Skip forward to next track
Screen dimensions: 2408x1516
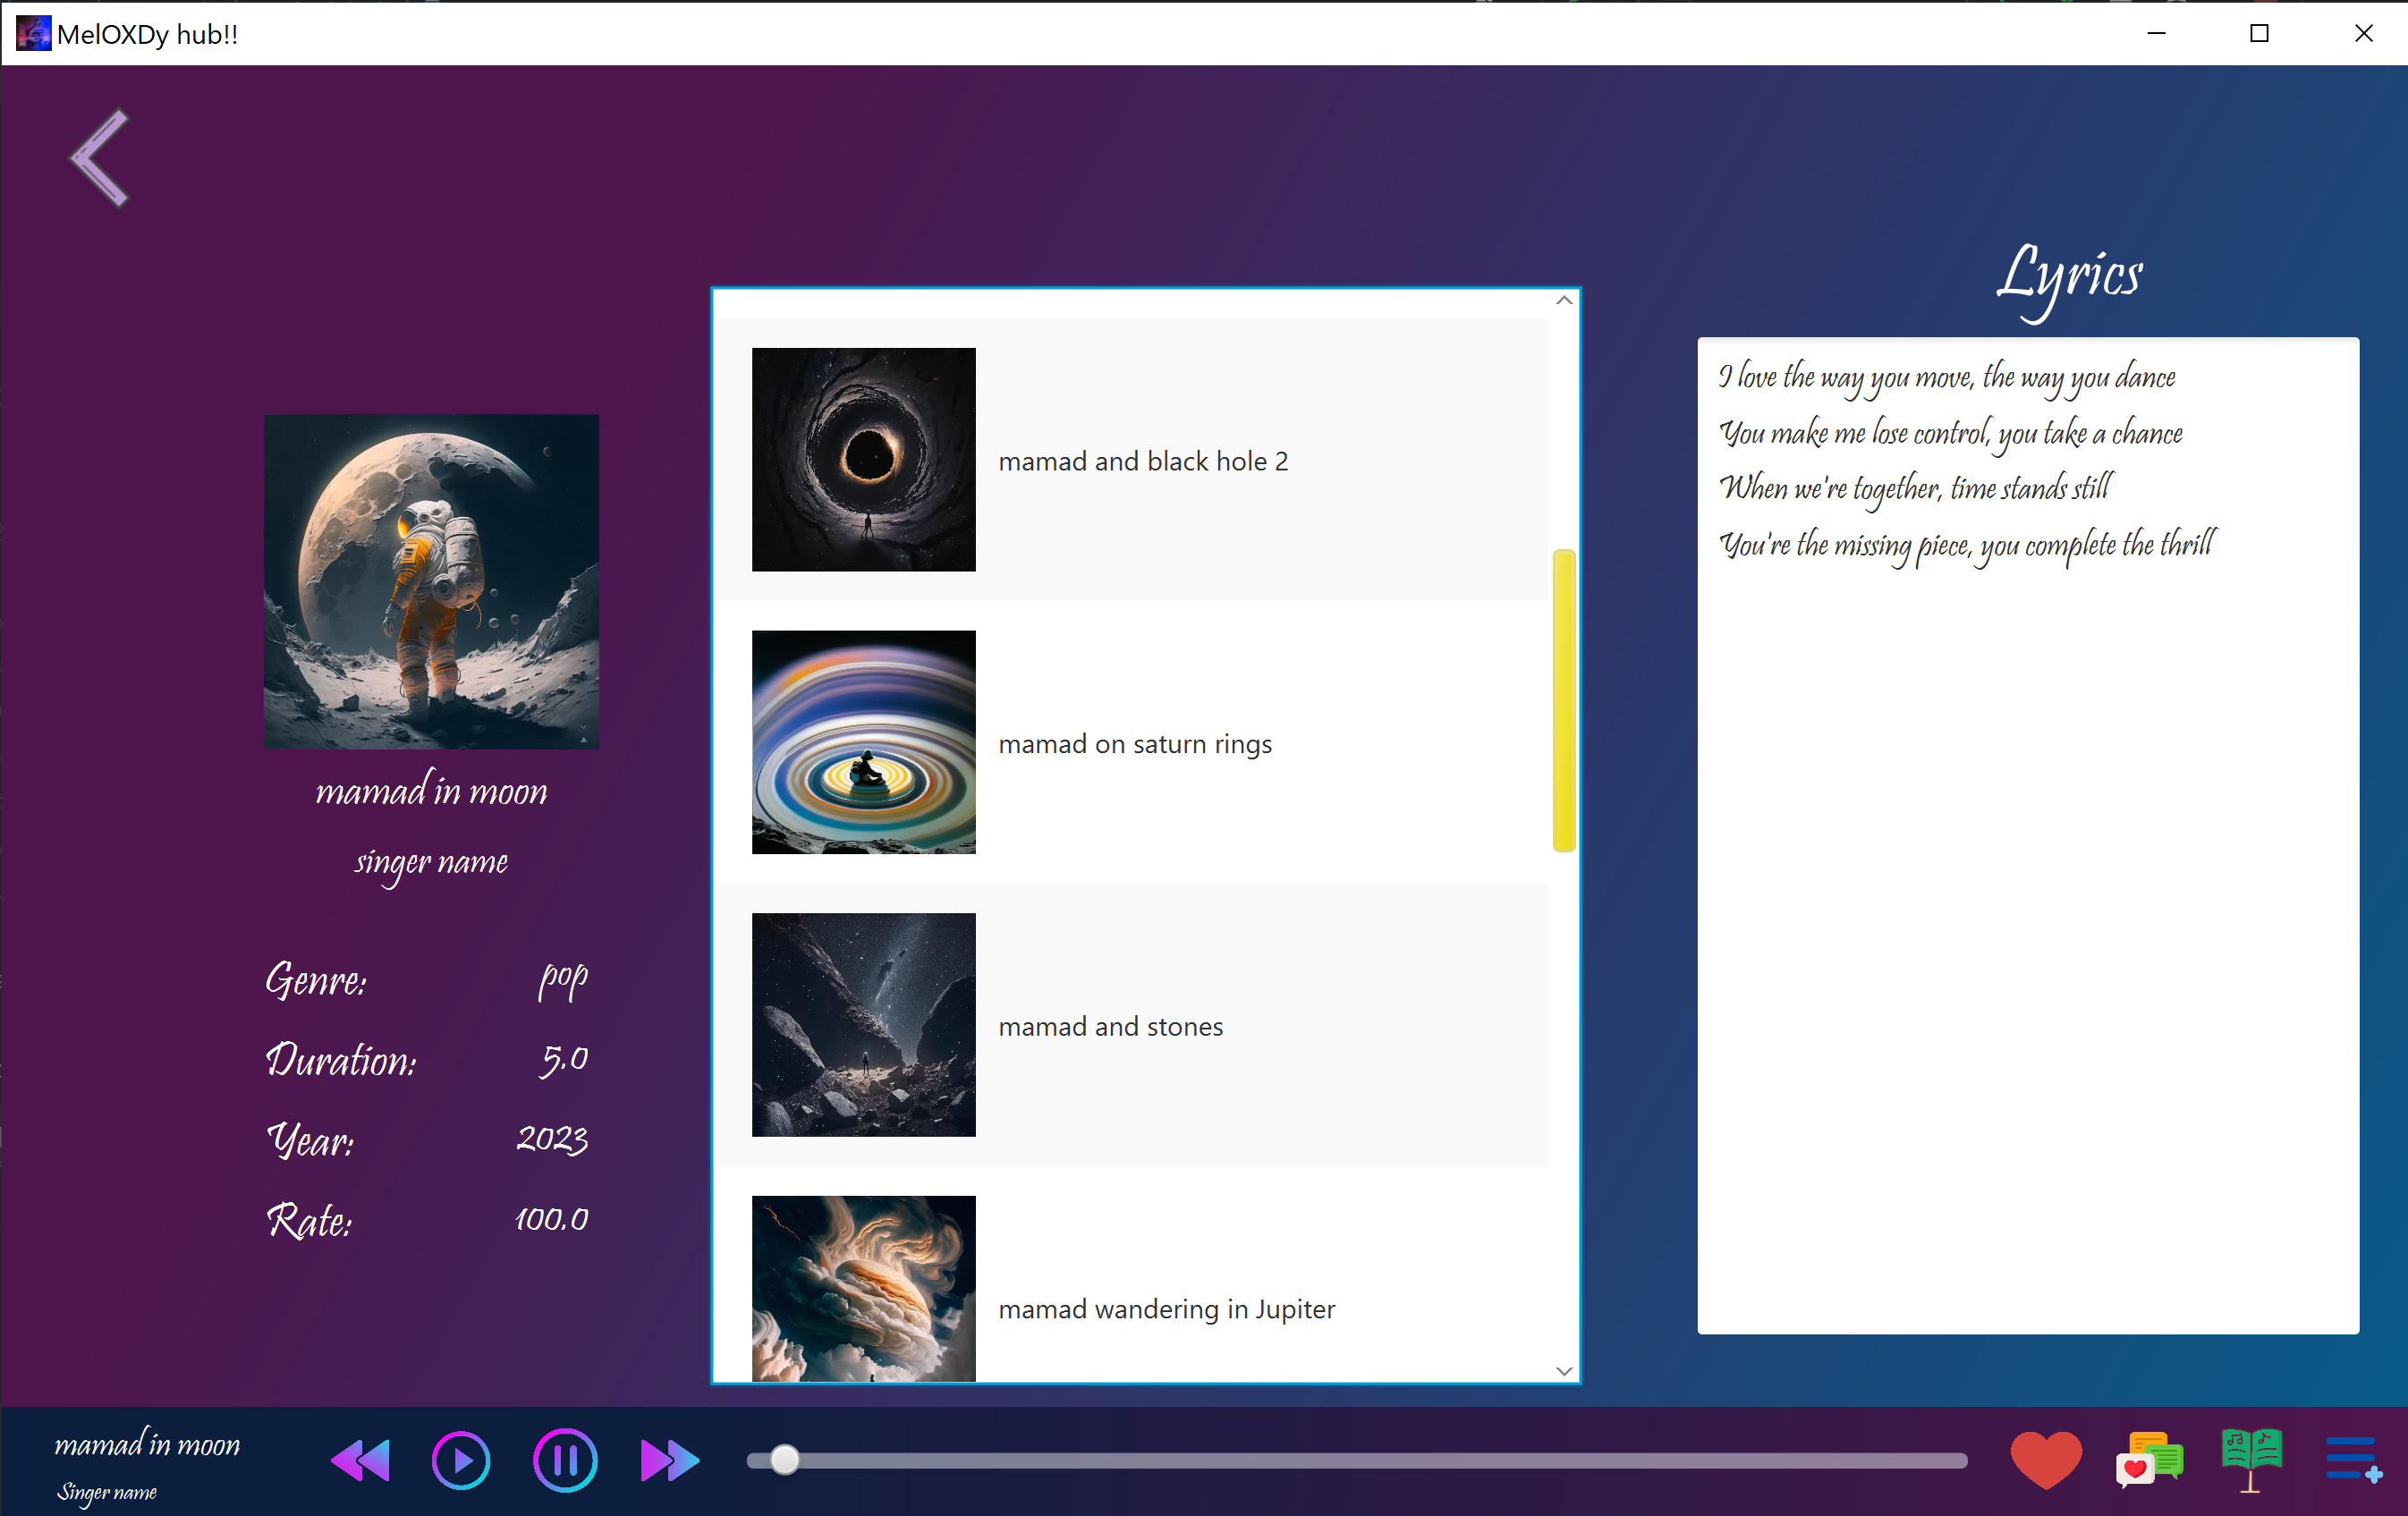[x=669, y=1461]
